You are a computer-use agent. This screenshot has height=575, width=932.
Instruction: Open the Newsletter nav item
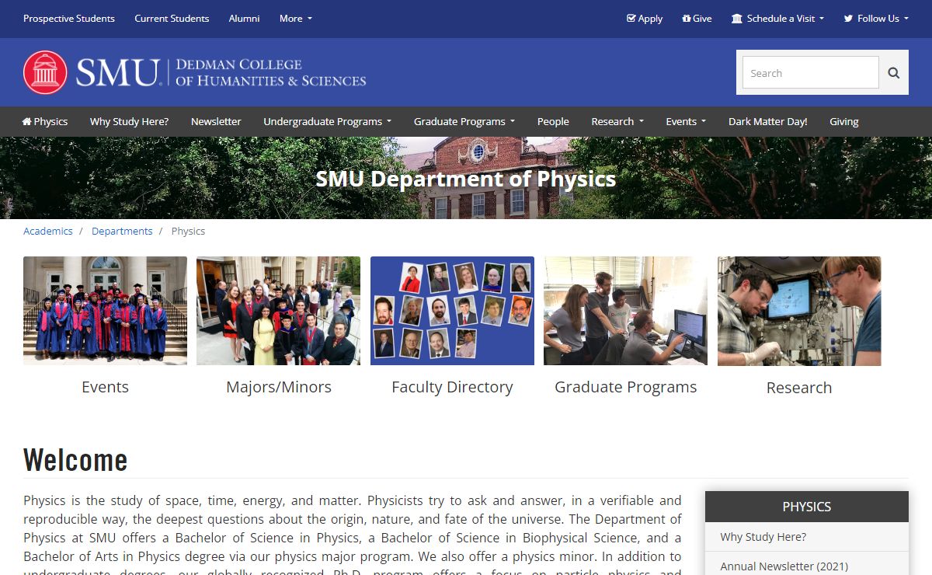[216, 121]
